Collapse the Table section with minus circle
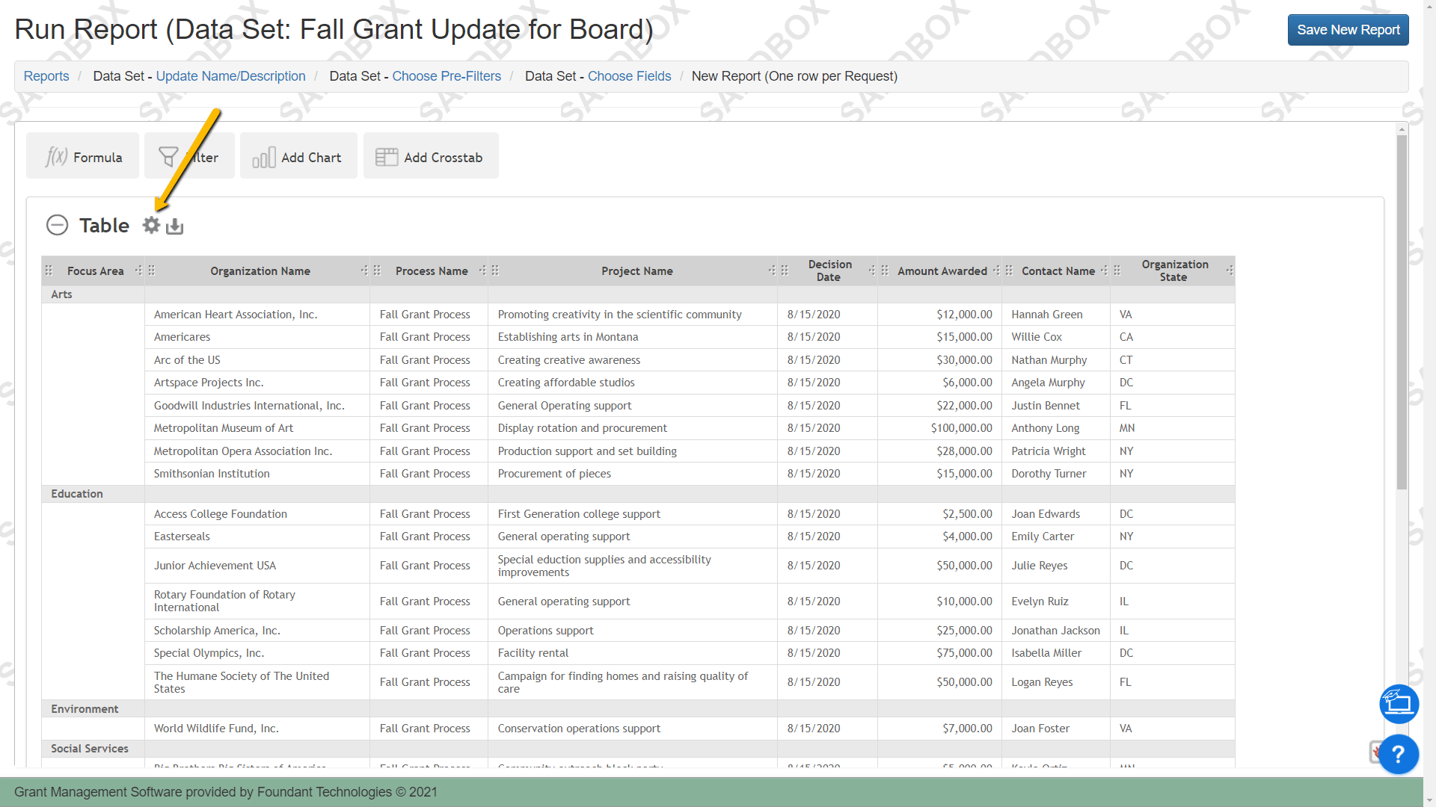 coord(57,225)
